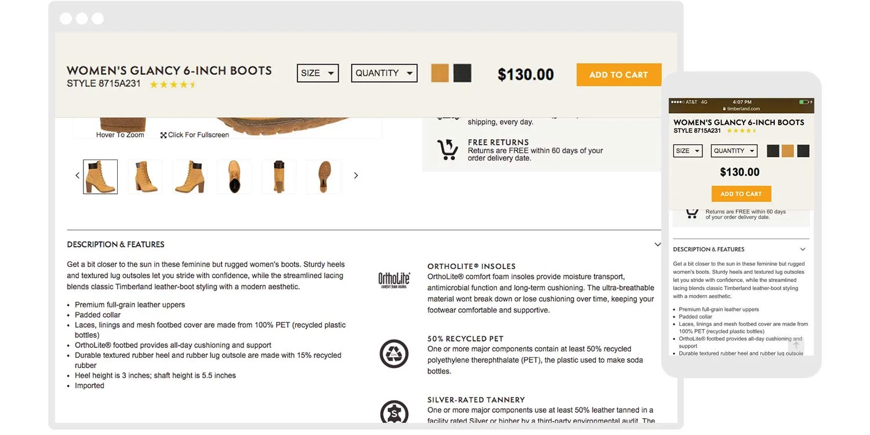870x435 pixels.
Task: Click 'WOMEN'S GLANCY 6-INCH BOOTS' title on phone
Action: (739, 122)
